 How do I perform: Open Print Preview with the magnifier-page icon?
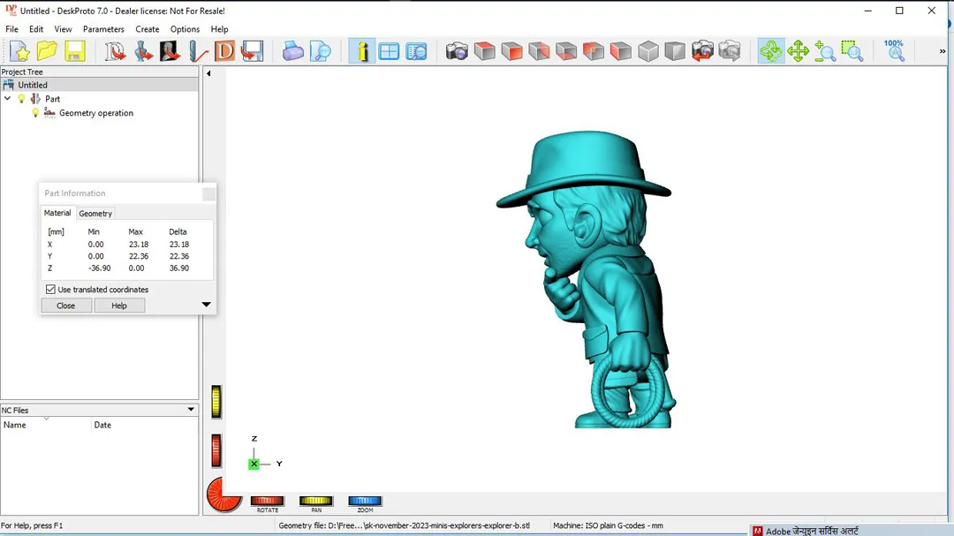(320, 51)
